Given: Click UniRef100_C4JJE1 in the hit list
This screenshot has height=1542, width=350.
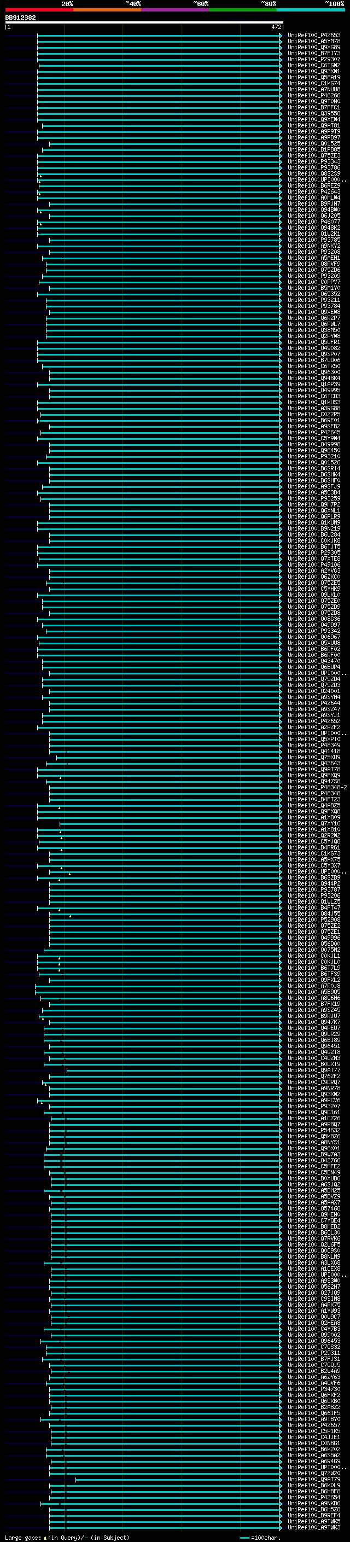Looking at the screenshot, I should point(313,1436).
